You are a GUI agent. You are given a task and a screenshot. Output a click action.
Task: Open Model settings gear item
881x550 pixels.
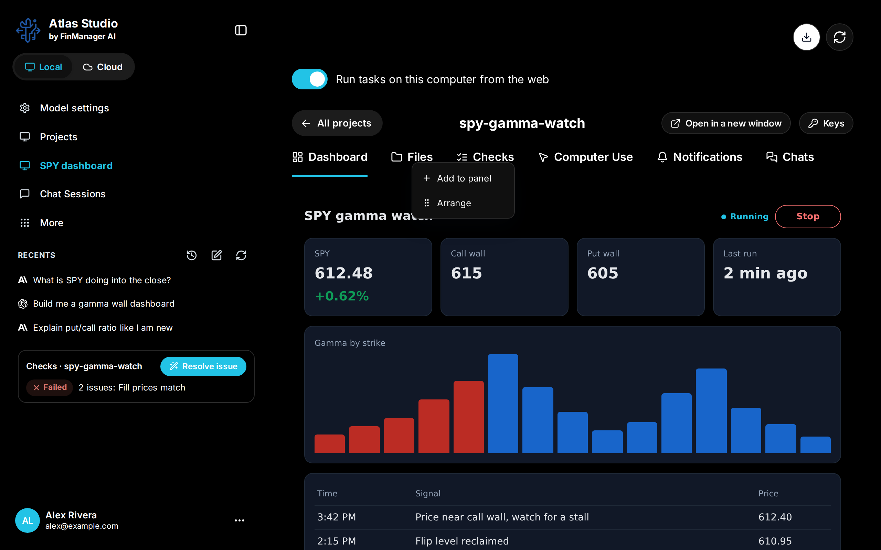tap(64, 108)
